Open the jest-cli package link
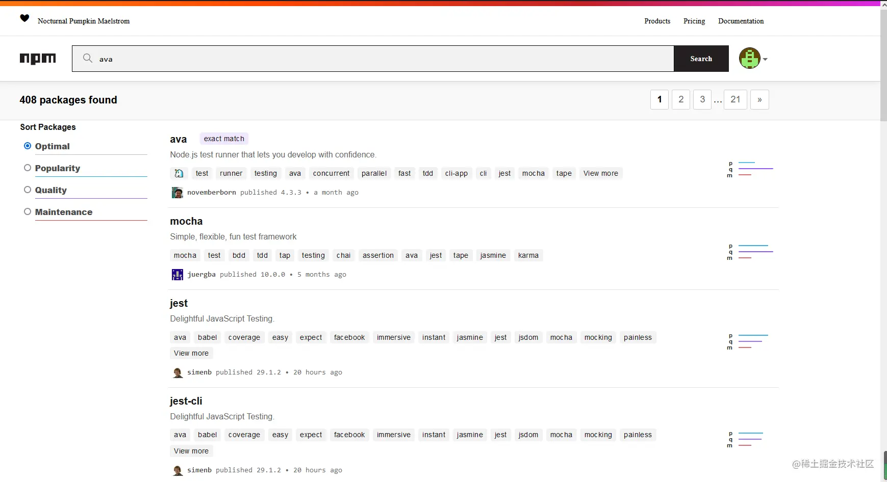The width and height of the screenshot is (887, 482). pos(186,401)
